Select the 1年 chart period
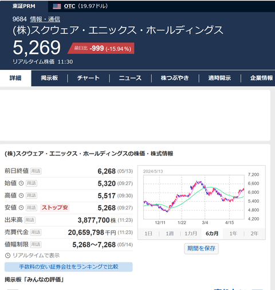Viewport: 275px width, 290px height. coord(233,233)
